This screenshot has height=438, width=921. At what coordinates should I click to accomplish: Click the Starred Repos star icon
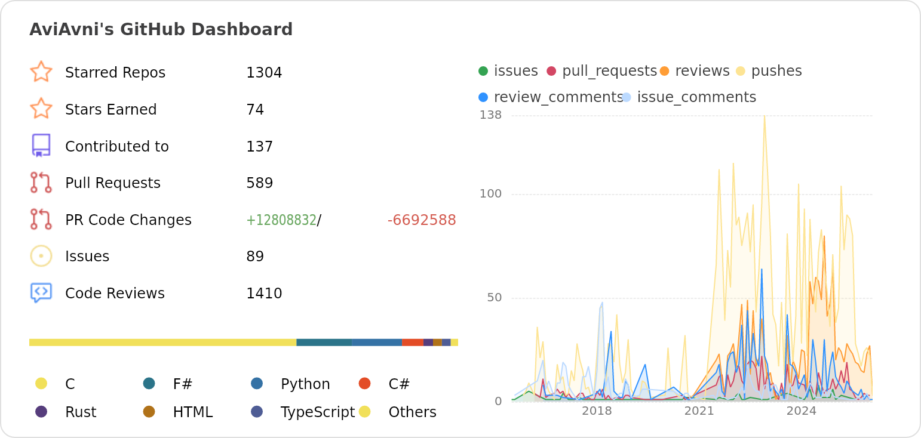coord(42,72)
